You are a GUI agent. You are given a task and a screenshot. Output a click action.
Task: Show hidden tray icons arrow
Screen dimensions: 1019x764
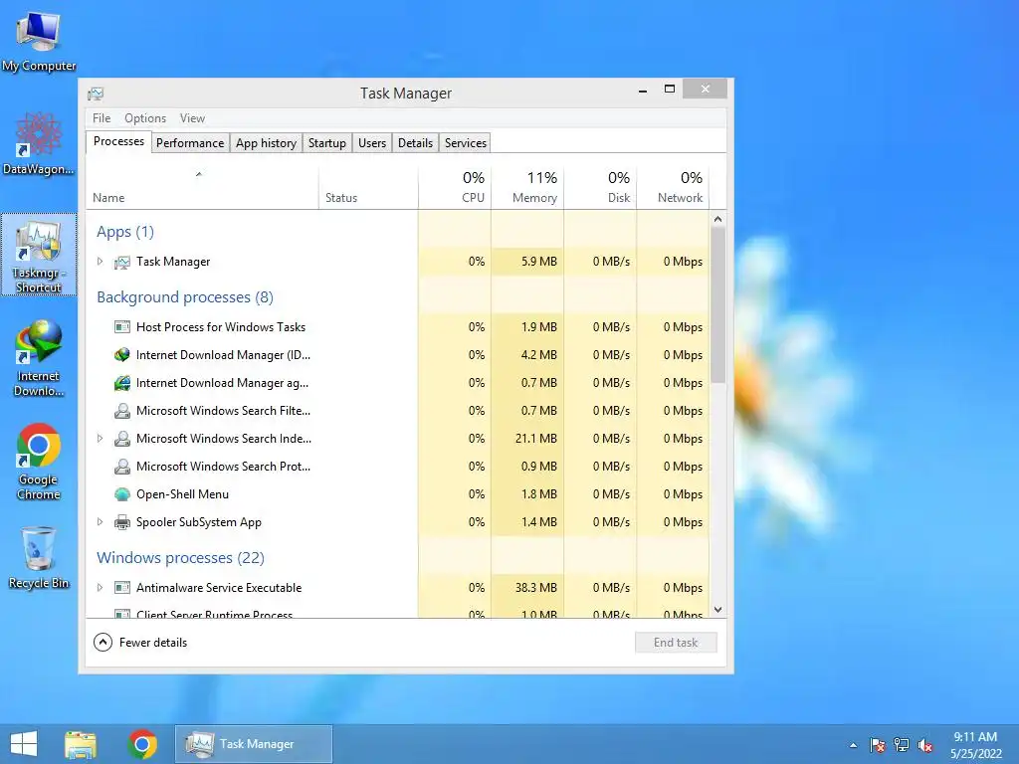pos(853,745)
